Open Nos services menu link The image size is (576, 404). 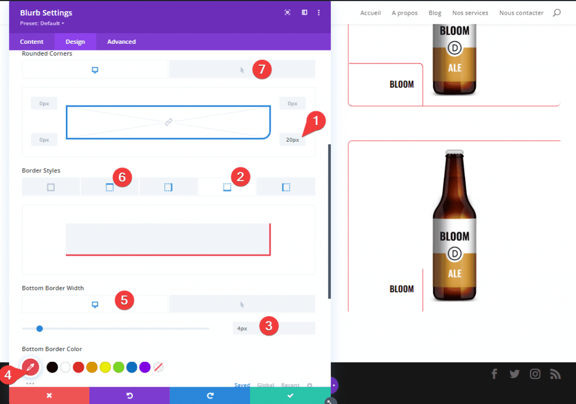(x=470, y=13)
